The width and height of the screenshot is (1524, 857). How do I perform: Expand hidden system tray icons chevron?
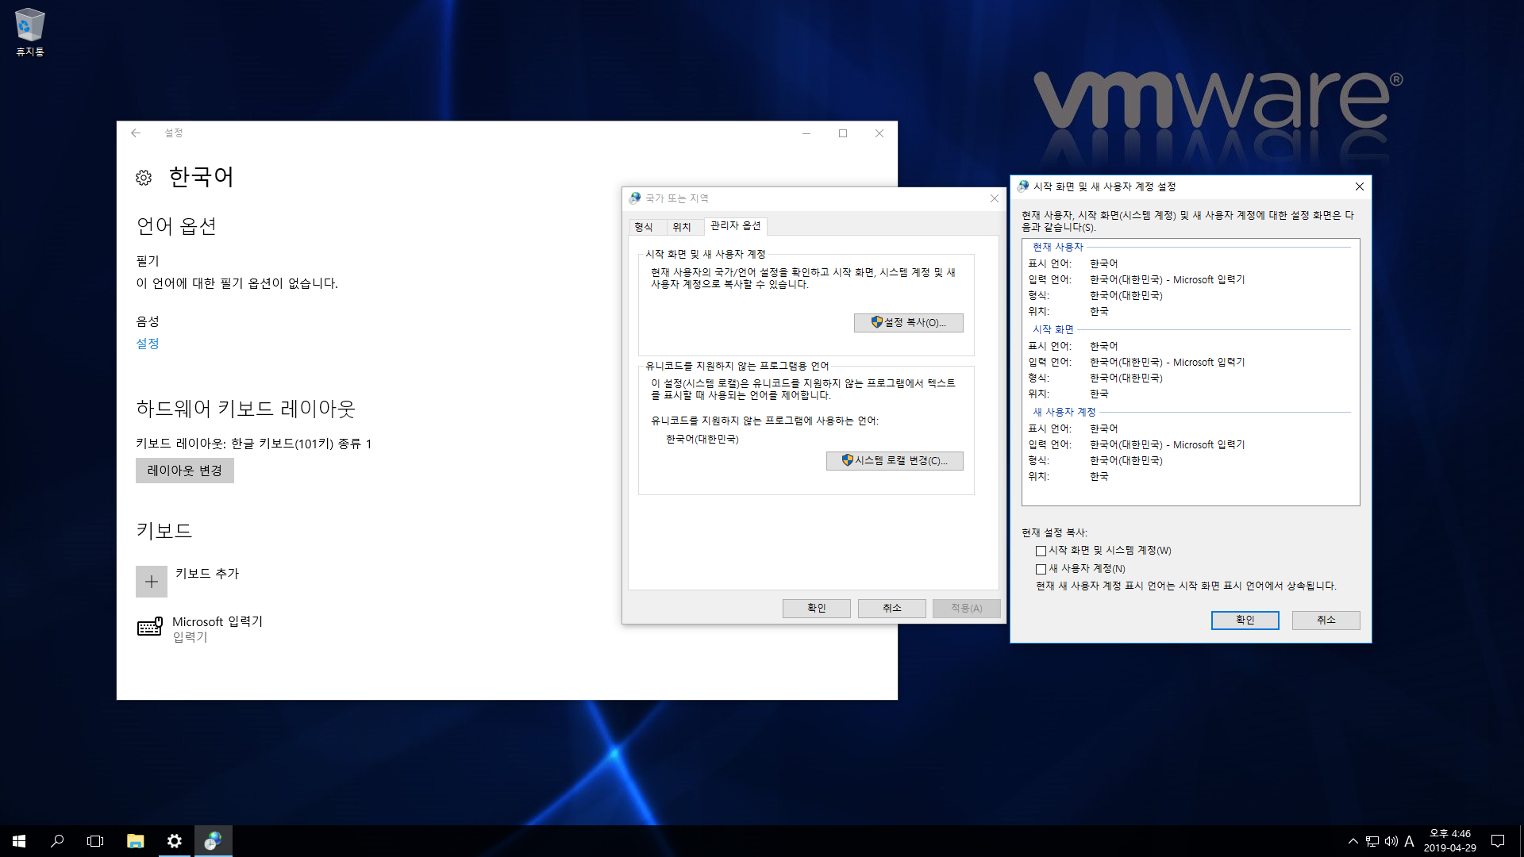(x=1353, y=841)
